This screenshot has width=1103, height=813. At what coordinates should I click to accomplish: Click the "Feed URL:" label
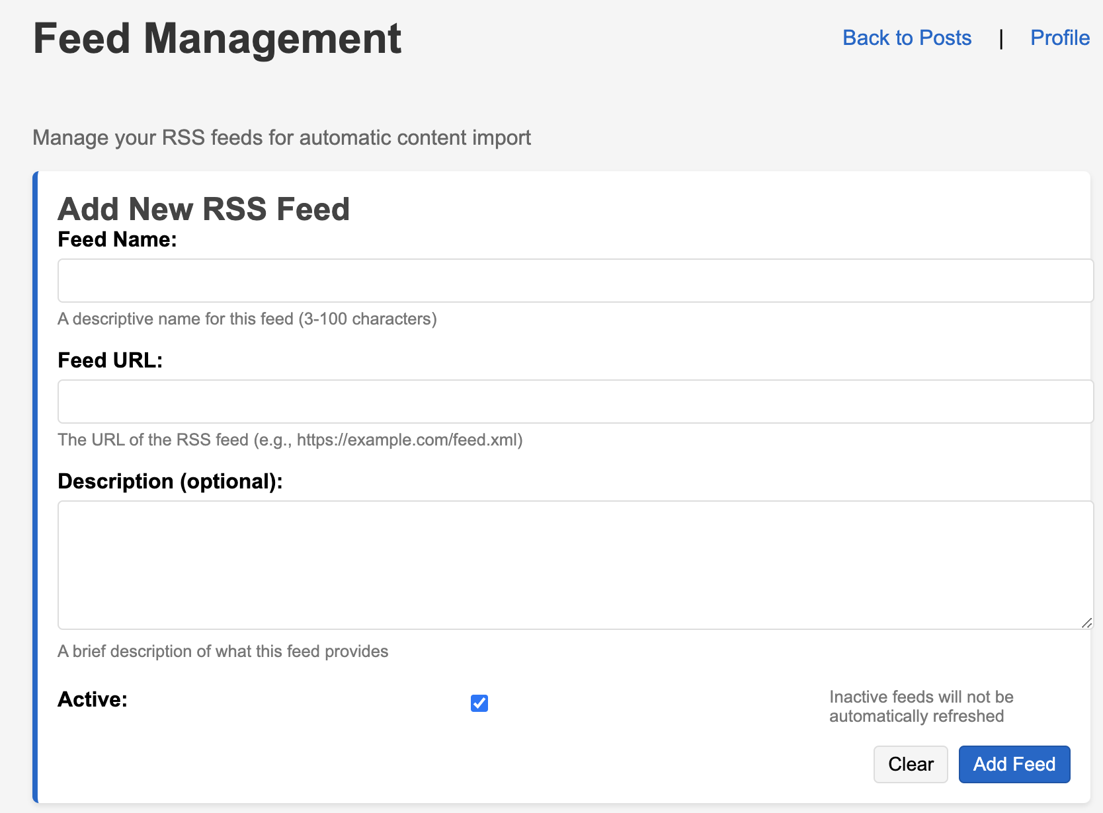(x=110, y=360)
